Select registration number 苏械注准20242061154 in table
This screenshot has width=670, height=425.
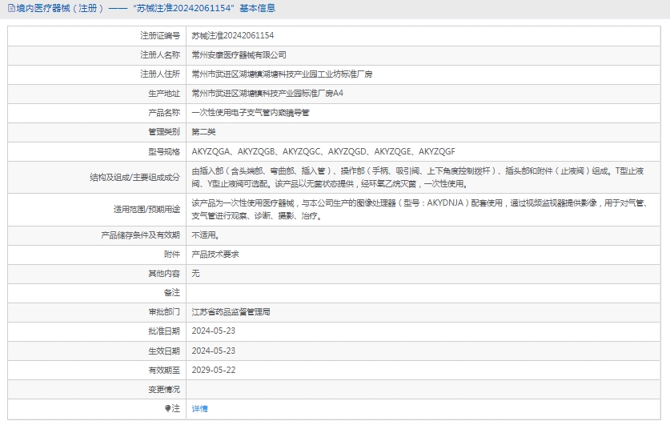pyautogui.click(x=233, y=36)
